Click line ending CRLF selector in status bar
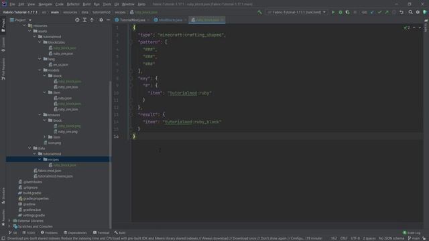429x241 pixels. [344, 238]
